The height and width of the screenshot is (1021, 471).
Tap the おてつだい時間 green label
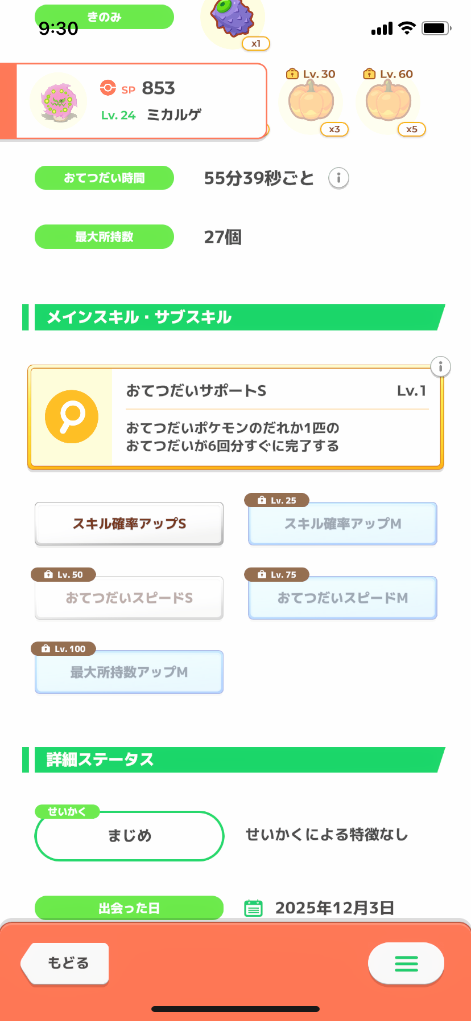point(104,178)
